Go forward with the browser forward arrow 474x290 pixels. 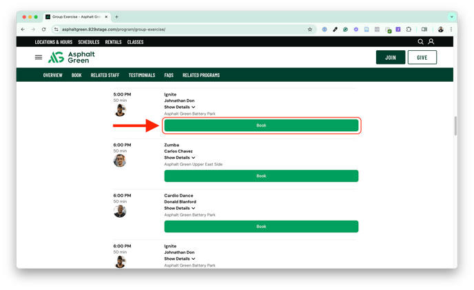(x=33, y=30)
